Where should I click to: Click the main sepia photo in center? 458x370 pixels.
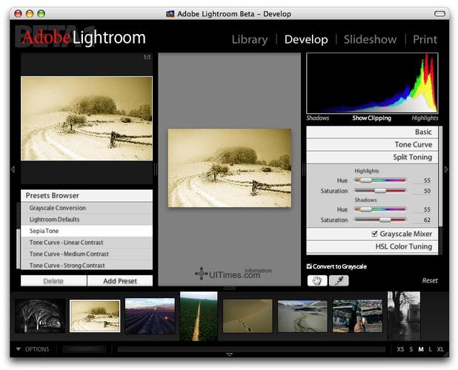point(230,168)
